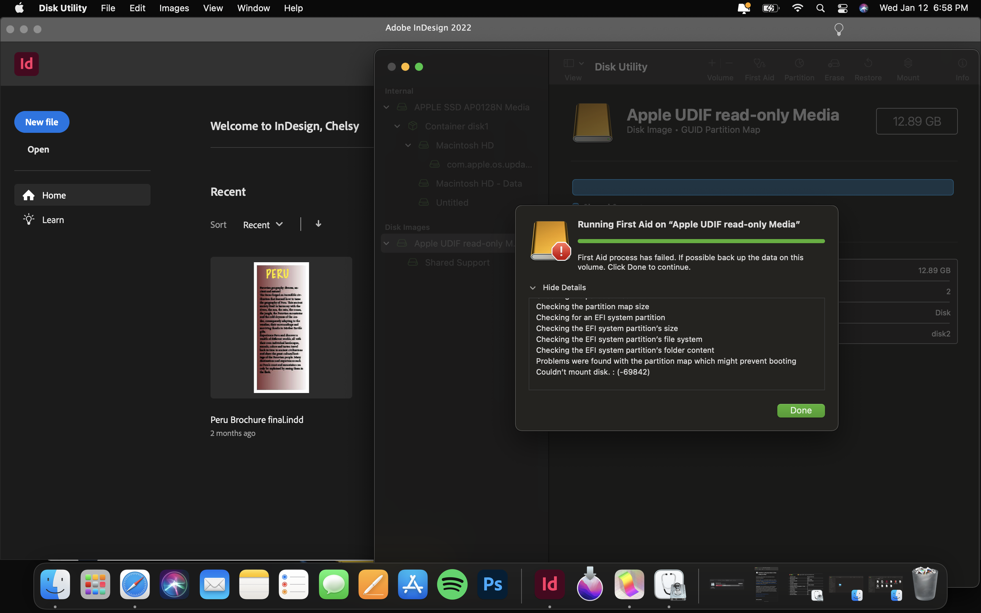Click the Mount icon in the toolbar
The height and width of the screenshot is (613, 981).
click(x=908, y=68)
